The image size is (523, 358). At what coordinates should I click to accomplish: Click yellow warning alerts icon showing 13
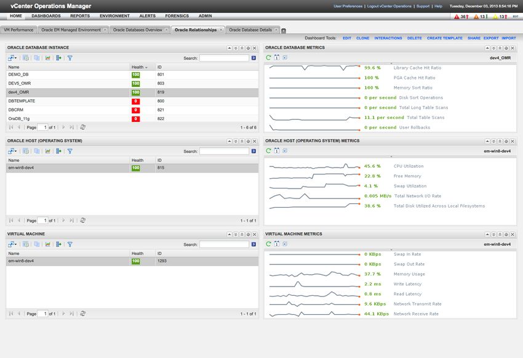(496, 17)
